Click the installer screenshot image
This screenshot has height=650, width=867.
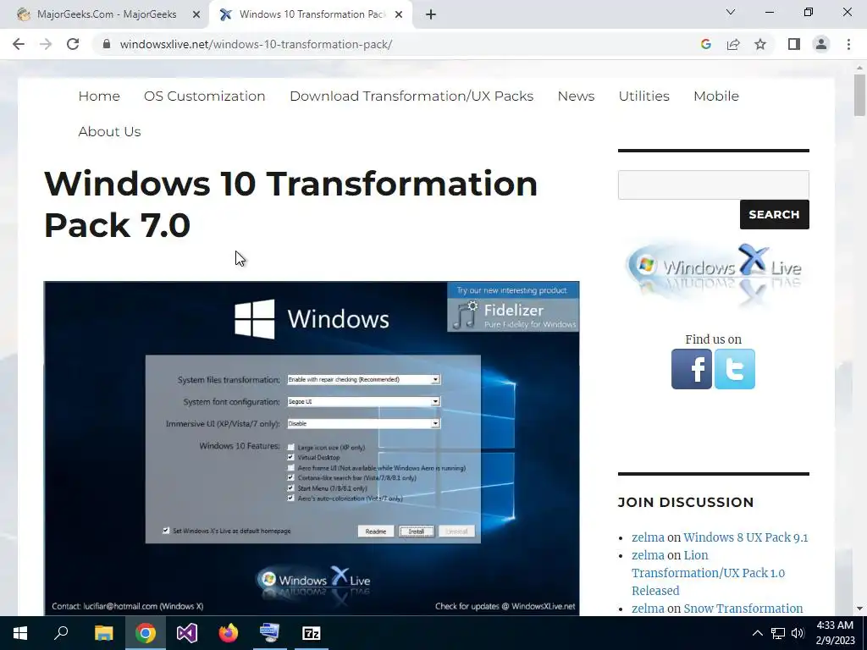pyautogui.click(x=312, y=449)
